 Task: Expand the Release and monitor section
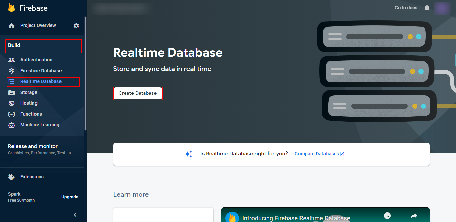42,149
